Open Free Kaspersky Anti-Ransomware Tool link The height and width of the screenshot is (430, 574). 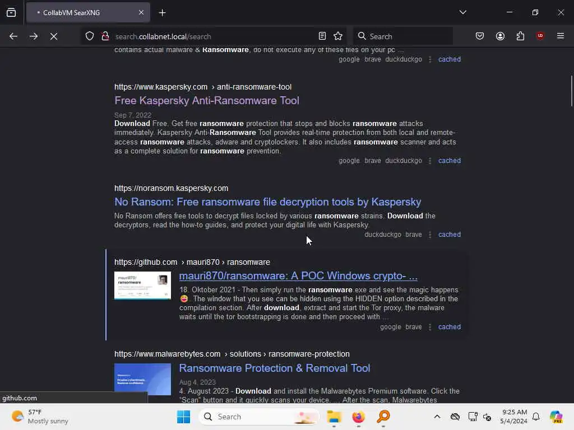[207, 101]
